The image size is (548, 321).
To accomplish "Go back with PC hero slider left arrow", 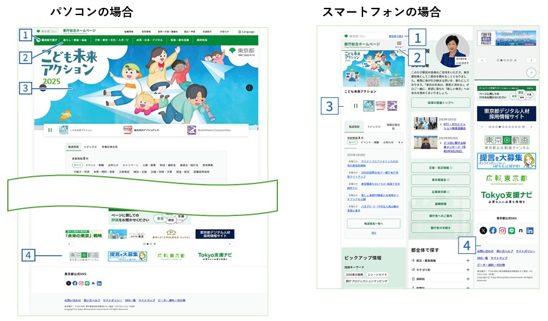I will click(43, 87).
